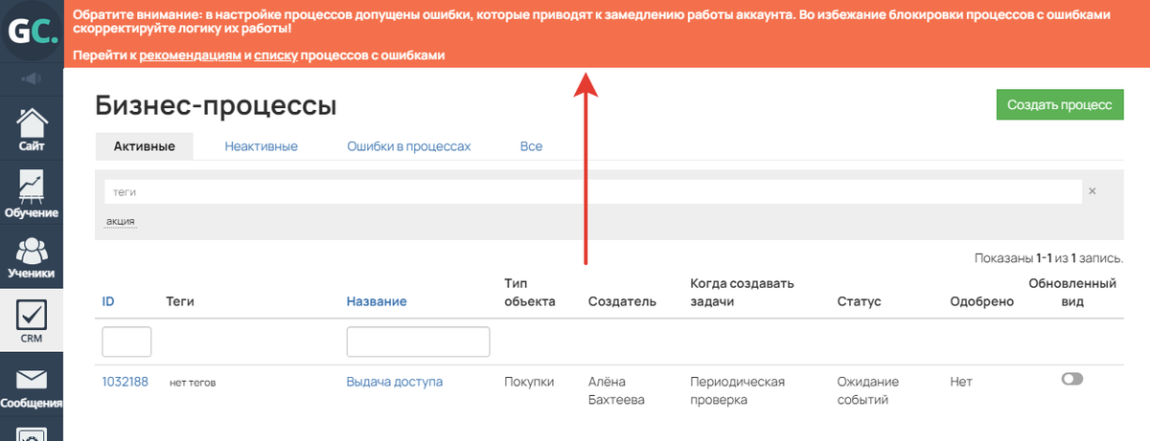Click the Теги column header
Image resolution: width=1150 pixels, height=441 pixels.
[x=181, y=301]
